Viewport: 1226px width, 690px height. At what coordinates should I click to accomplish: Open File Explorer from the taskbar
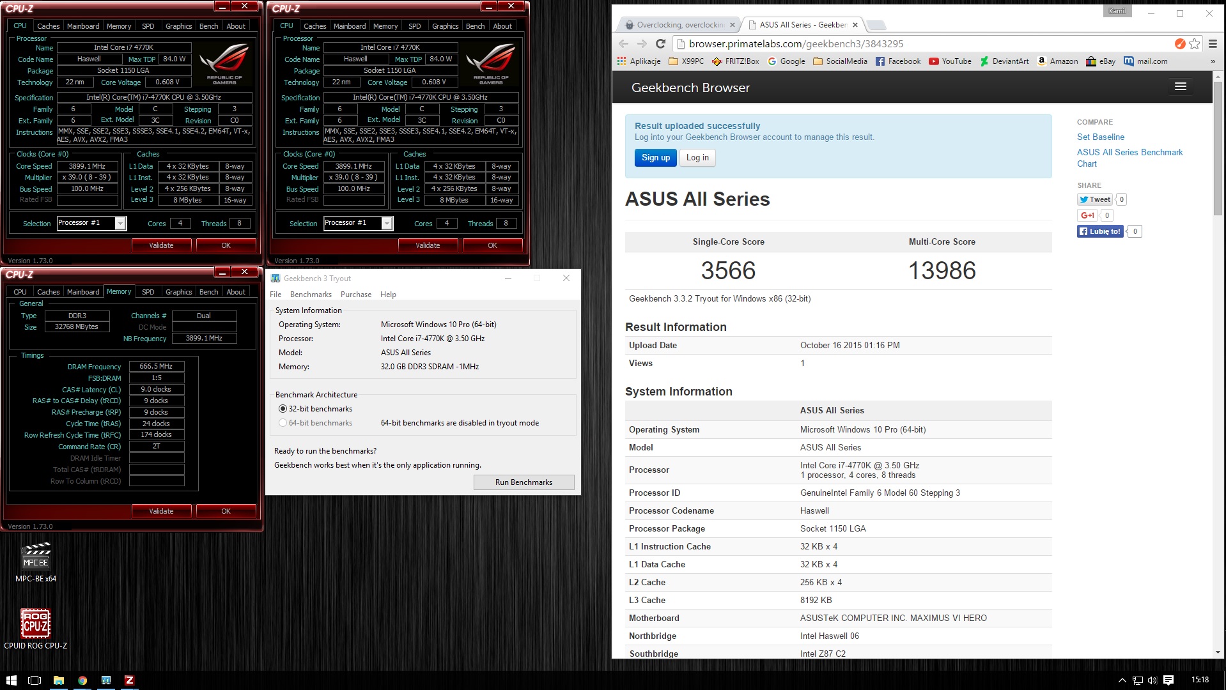(x=58, y=680)
